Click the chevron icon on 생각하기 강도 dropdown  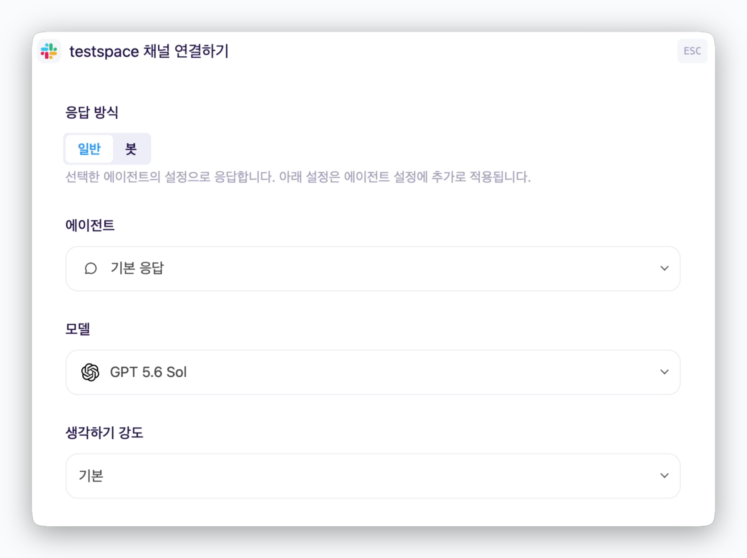(x=664, y=476)
